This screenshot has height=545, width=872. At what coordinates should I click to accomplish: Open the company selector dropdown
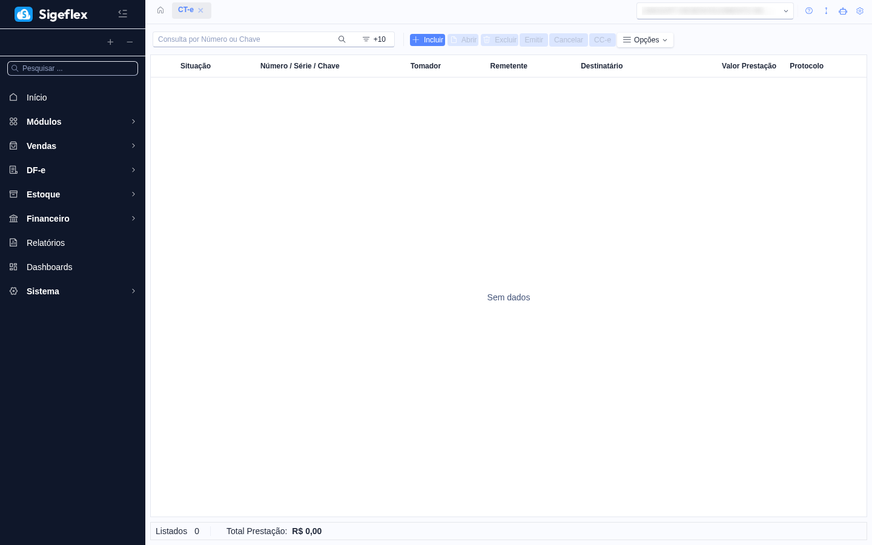pos(715,11)
